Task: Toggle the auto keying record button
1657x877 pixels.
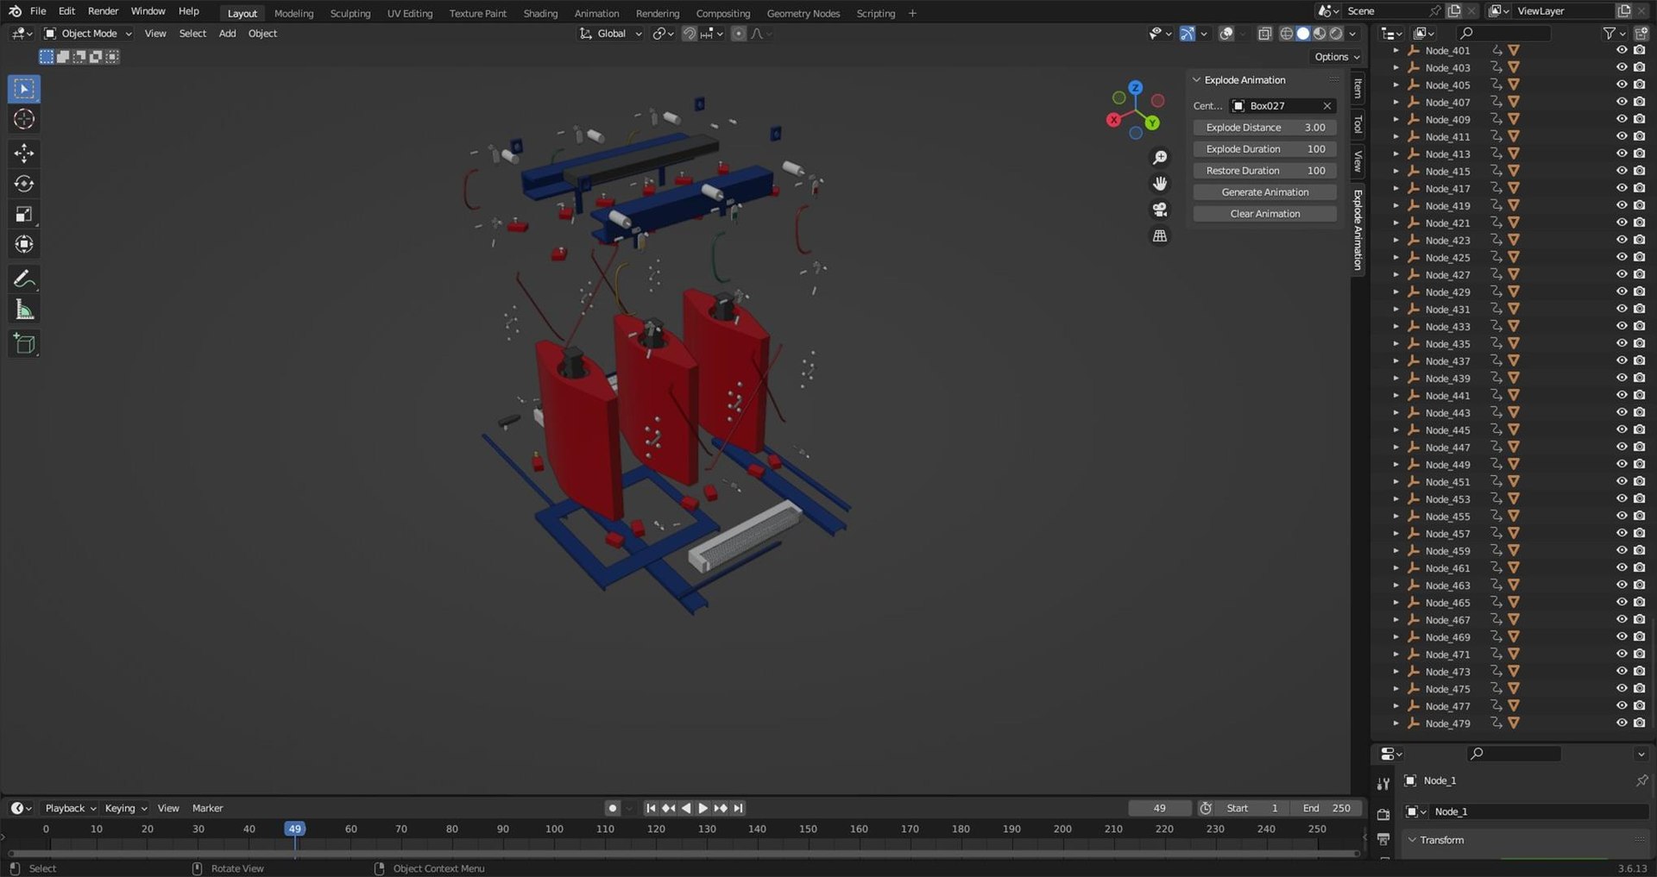Action: pos(612,808)
